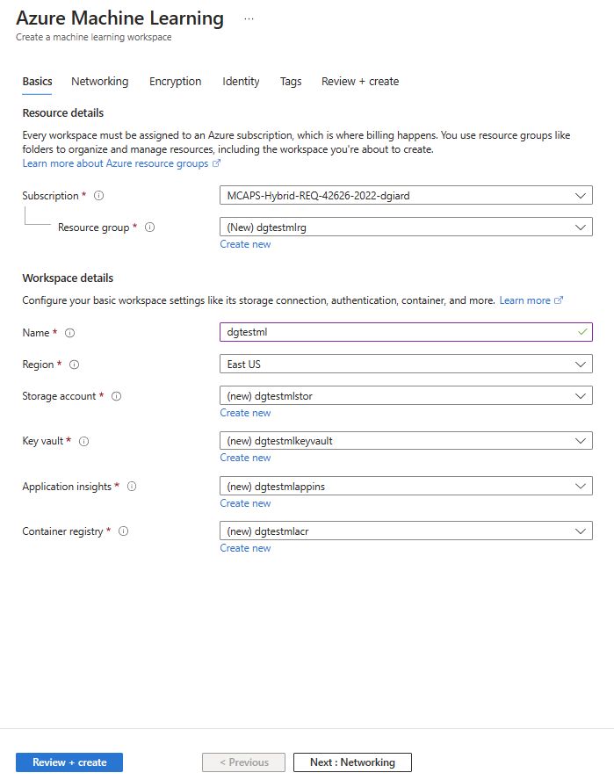Click the Subscription info icon

click(x=98, y=196)
